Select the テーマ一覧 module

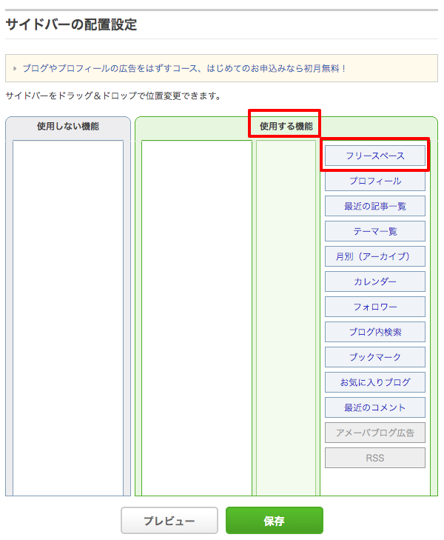click(375, 231)
